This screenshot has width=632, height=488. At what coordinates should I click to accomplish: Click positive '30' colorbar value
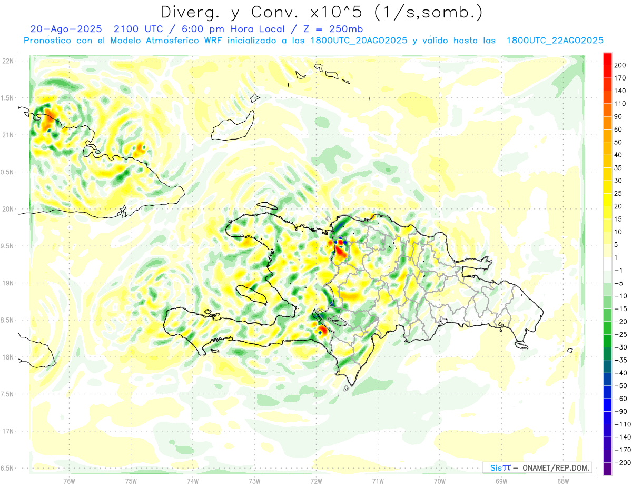click(618, 181)
